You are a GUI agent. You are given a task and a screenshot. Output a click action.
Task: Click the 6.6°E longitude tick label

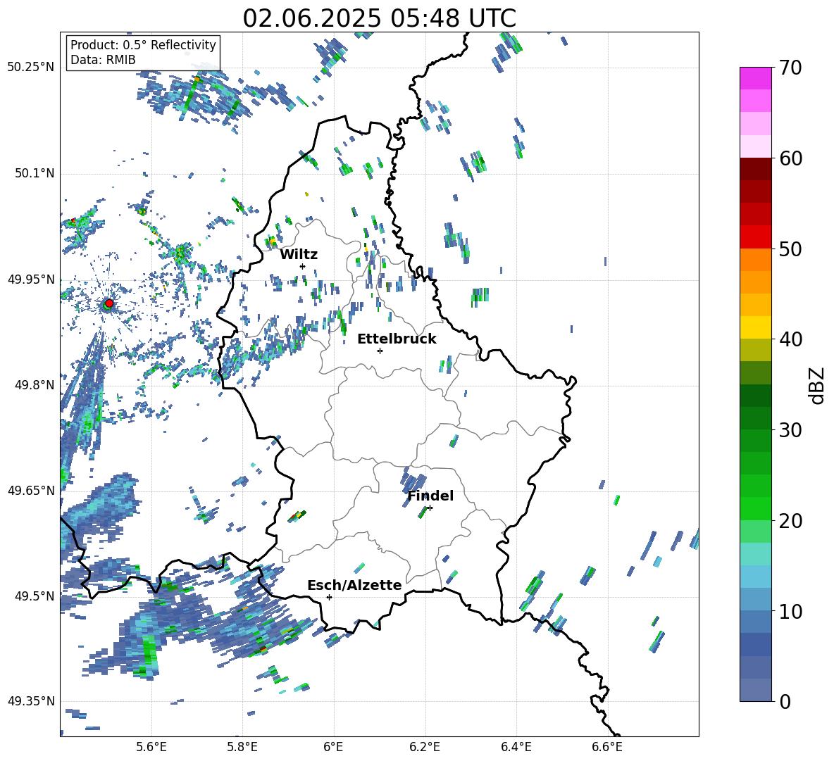607,747
